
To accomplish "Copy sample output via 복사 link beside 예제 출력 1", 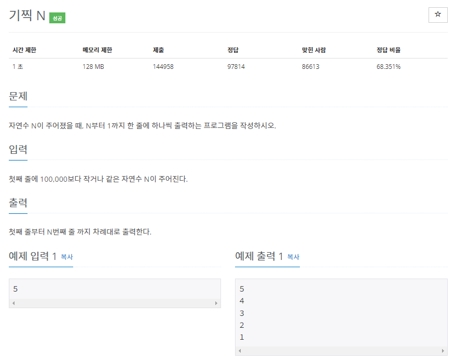I will 293,257.
